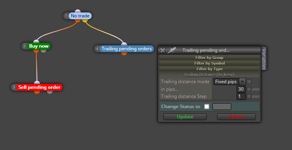Close the Trailing pending orders properties panel
The height and width of the screenshot is (150, 292).
pos(163,50)
